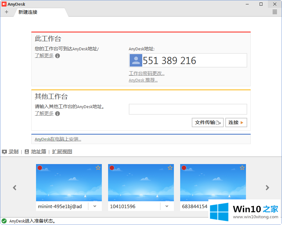Open 了解更多 under 其他工作台
The width and height of the screenshot is (282, 225).
pos(44,113)
